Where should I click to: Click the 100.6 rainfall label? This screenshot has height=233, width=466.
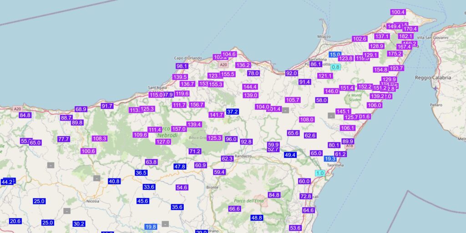point(88,151)
